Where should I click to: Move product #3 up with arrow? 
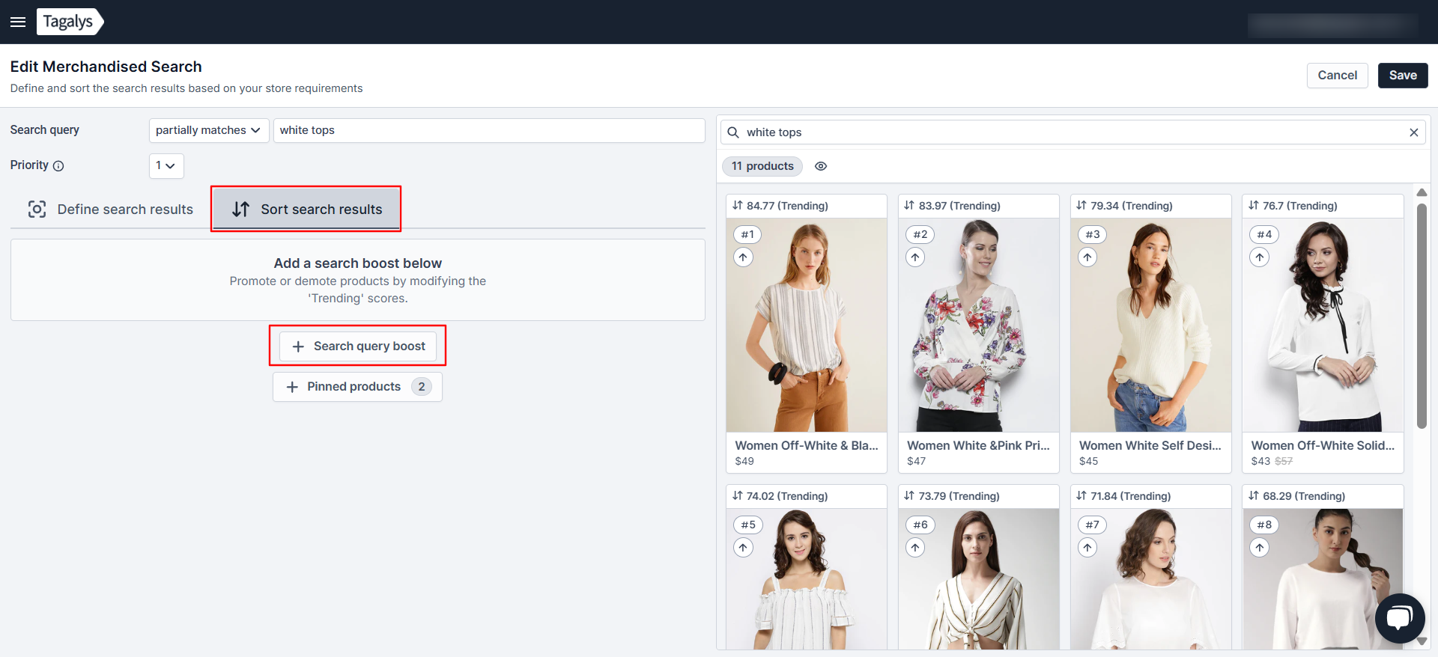click(x=1087, y=257)
